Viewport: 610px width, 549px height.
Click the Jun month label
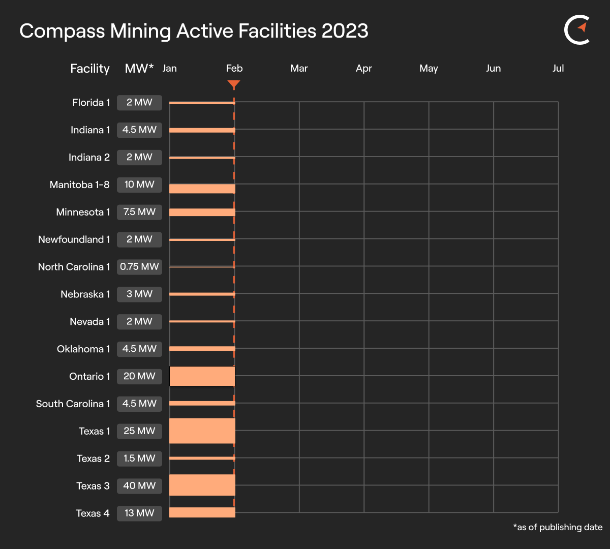[x=493, y=69]
